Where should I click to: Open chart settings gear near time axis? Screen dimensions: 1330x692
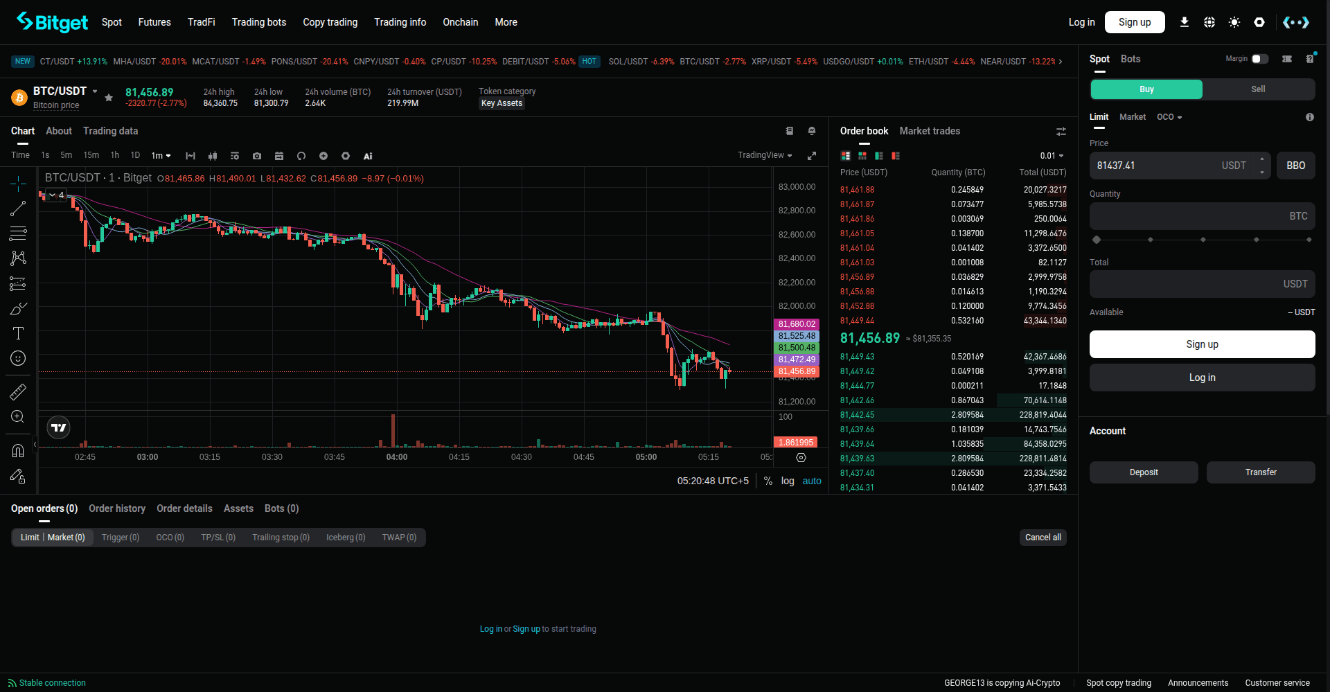click(801, 457)
